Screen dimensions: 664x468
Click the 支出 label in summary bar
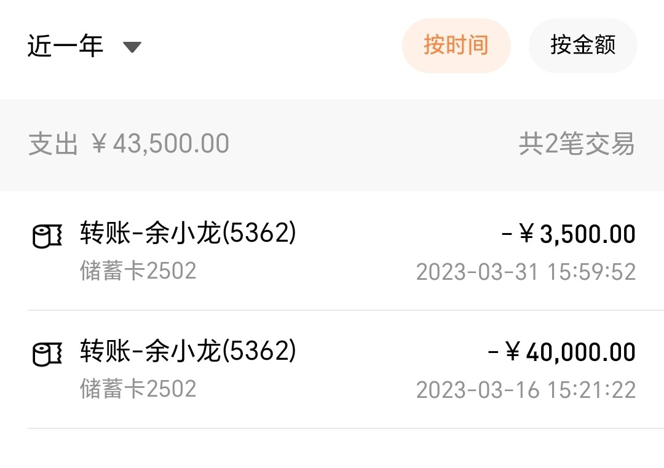(53, 145)
